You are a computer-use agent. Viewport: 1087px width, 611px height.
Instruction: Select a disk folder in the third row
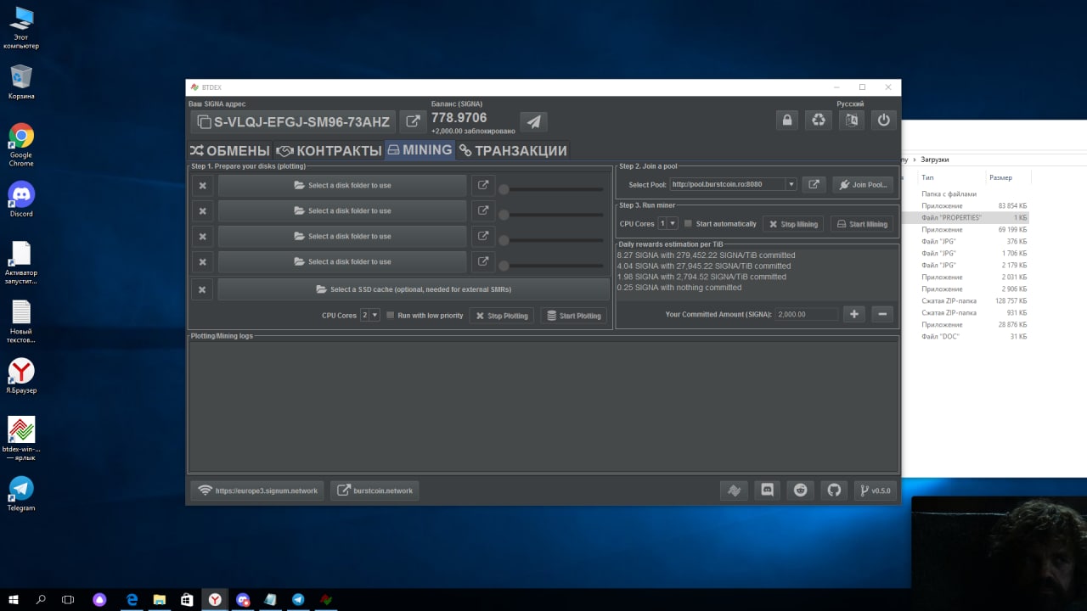342,237
